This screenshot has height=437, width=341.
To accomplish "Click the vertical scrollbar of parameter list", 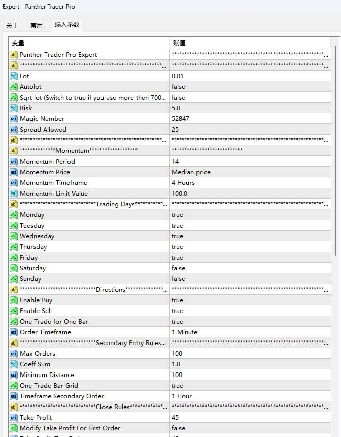I will pos(336,152).
